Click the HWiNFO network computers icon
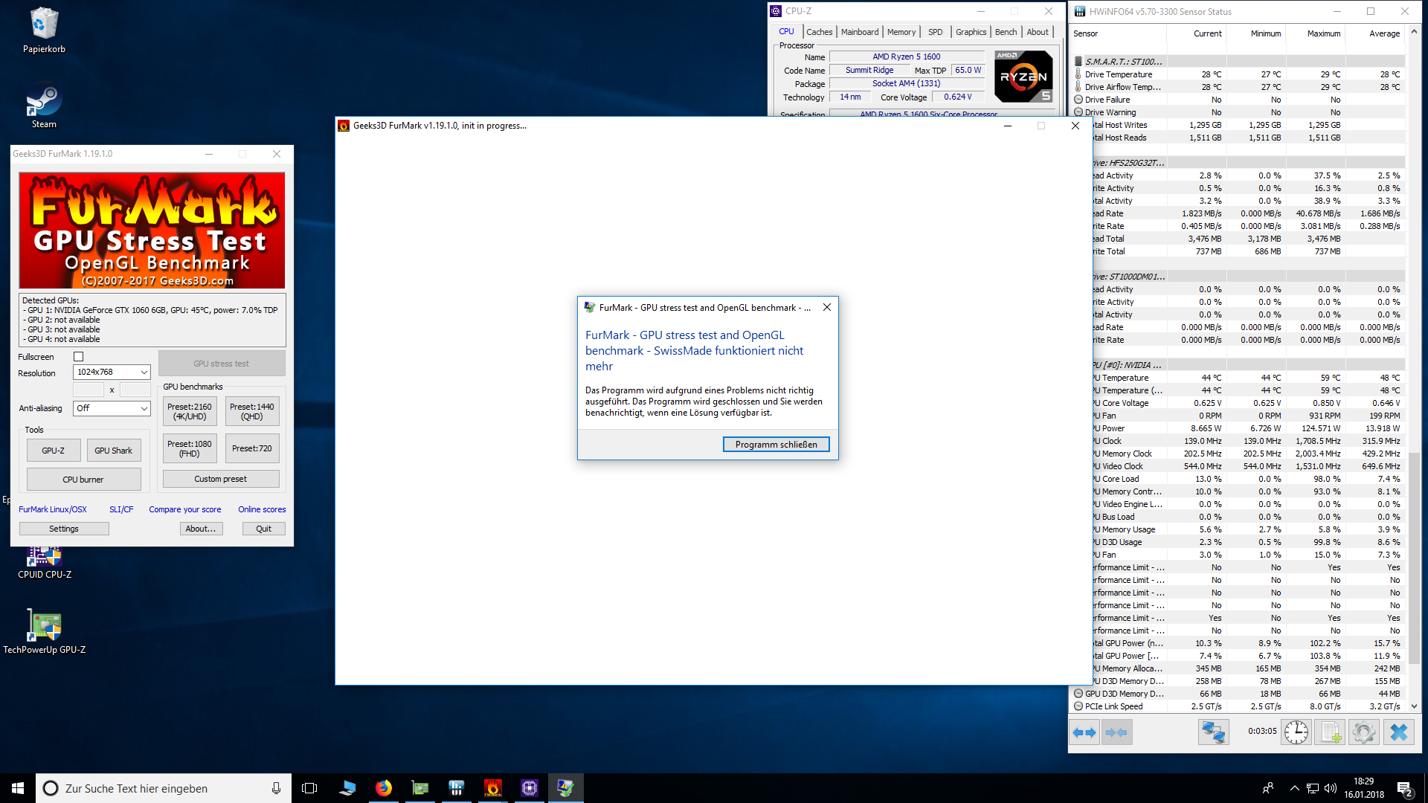 pos(1213,732)
